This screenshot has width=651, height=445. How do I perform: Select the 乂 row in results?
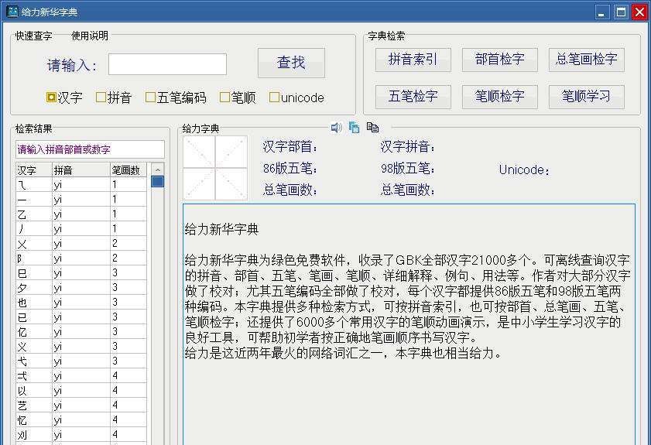click(x=81, y=243)
